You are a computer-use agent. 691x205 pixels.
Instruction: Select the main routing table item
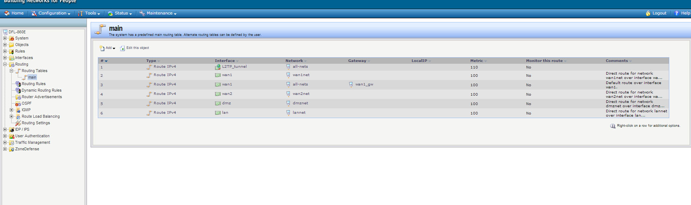32,77
